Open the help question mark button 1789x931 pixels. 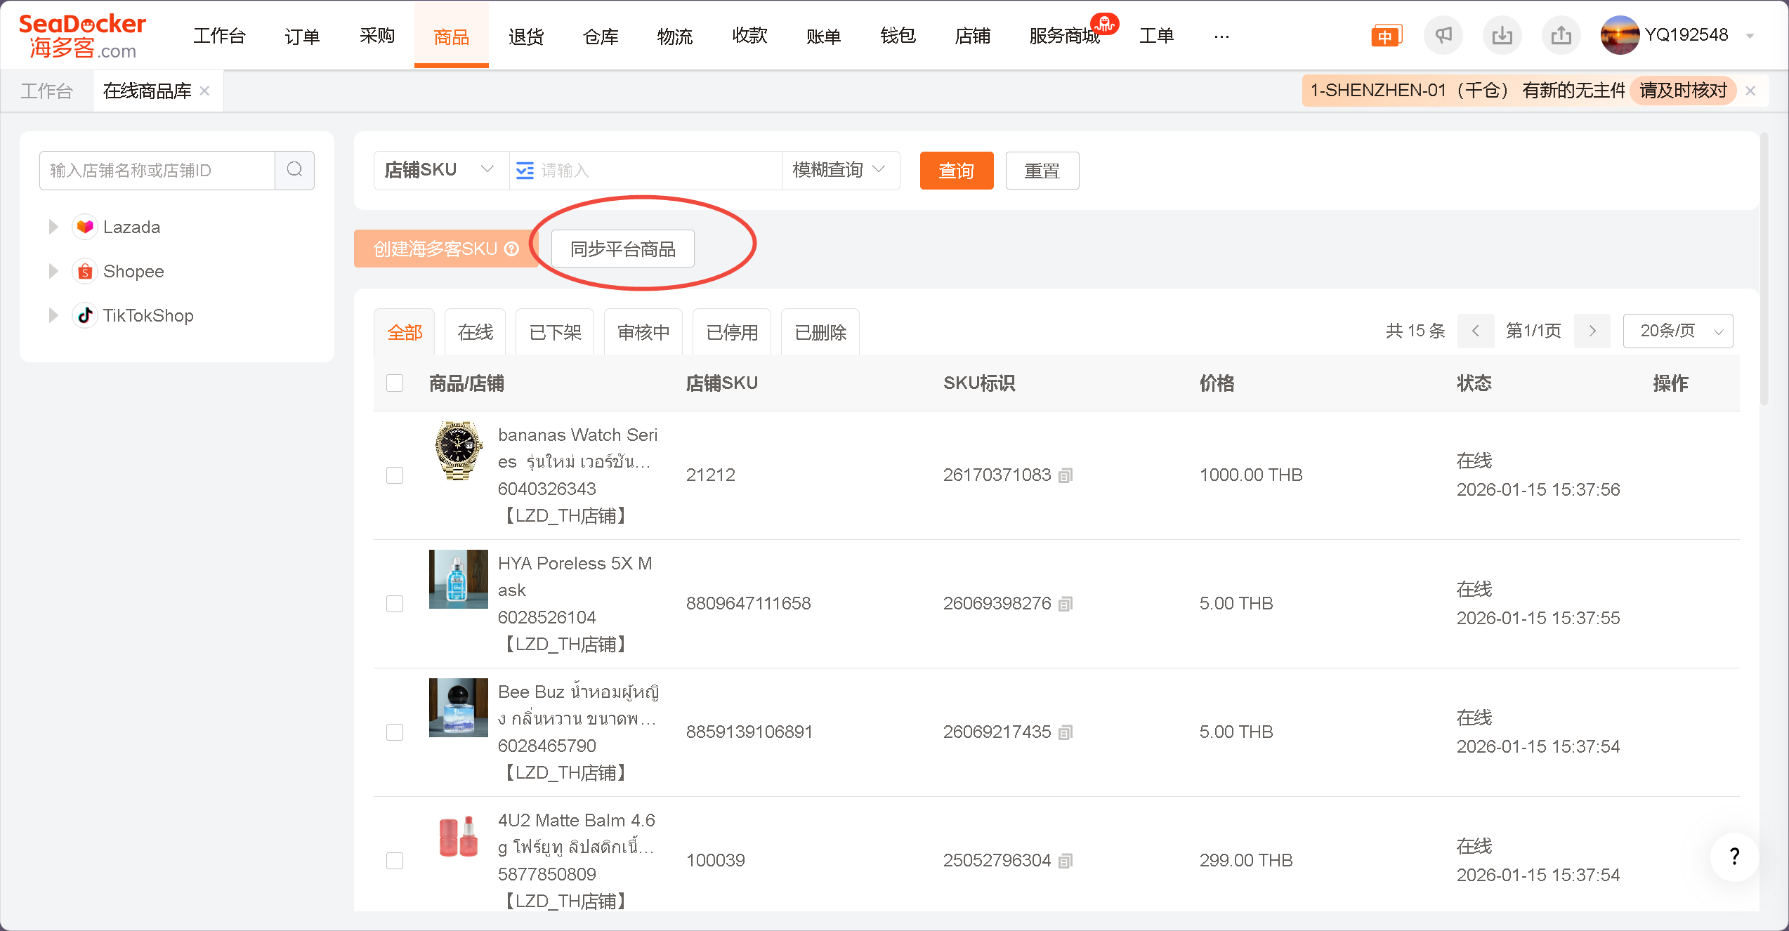pyautogui.click(x=1734, y=856)
